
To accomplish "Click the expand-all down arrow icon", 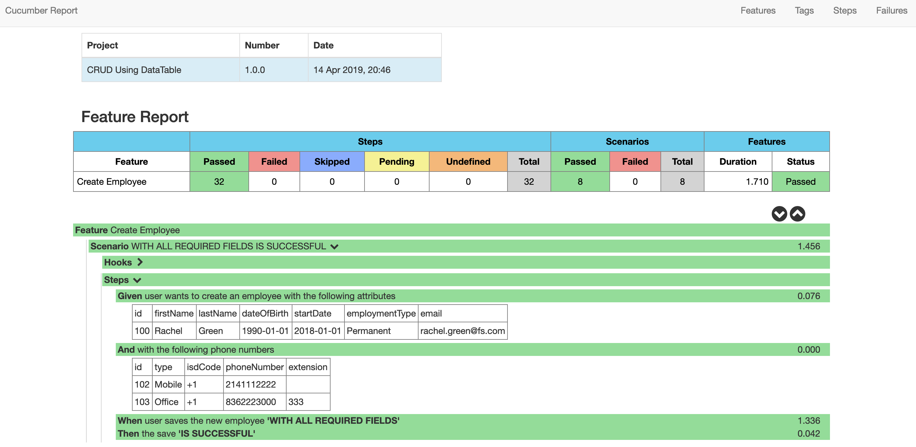I will click(780, 213).
